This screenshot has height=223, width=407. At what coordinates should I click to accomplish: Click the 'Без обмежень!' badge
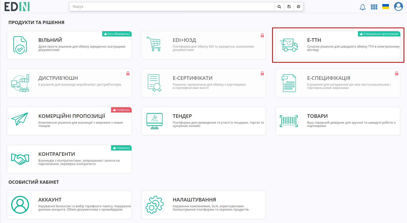[117, 34]
